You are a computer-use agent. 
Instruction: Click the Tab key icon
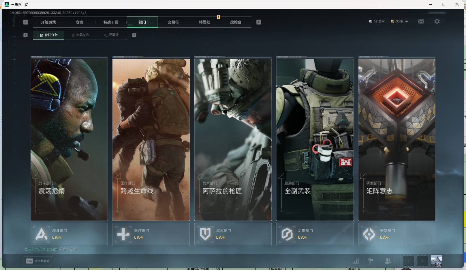29,261
